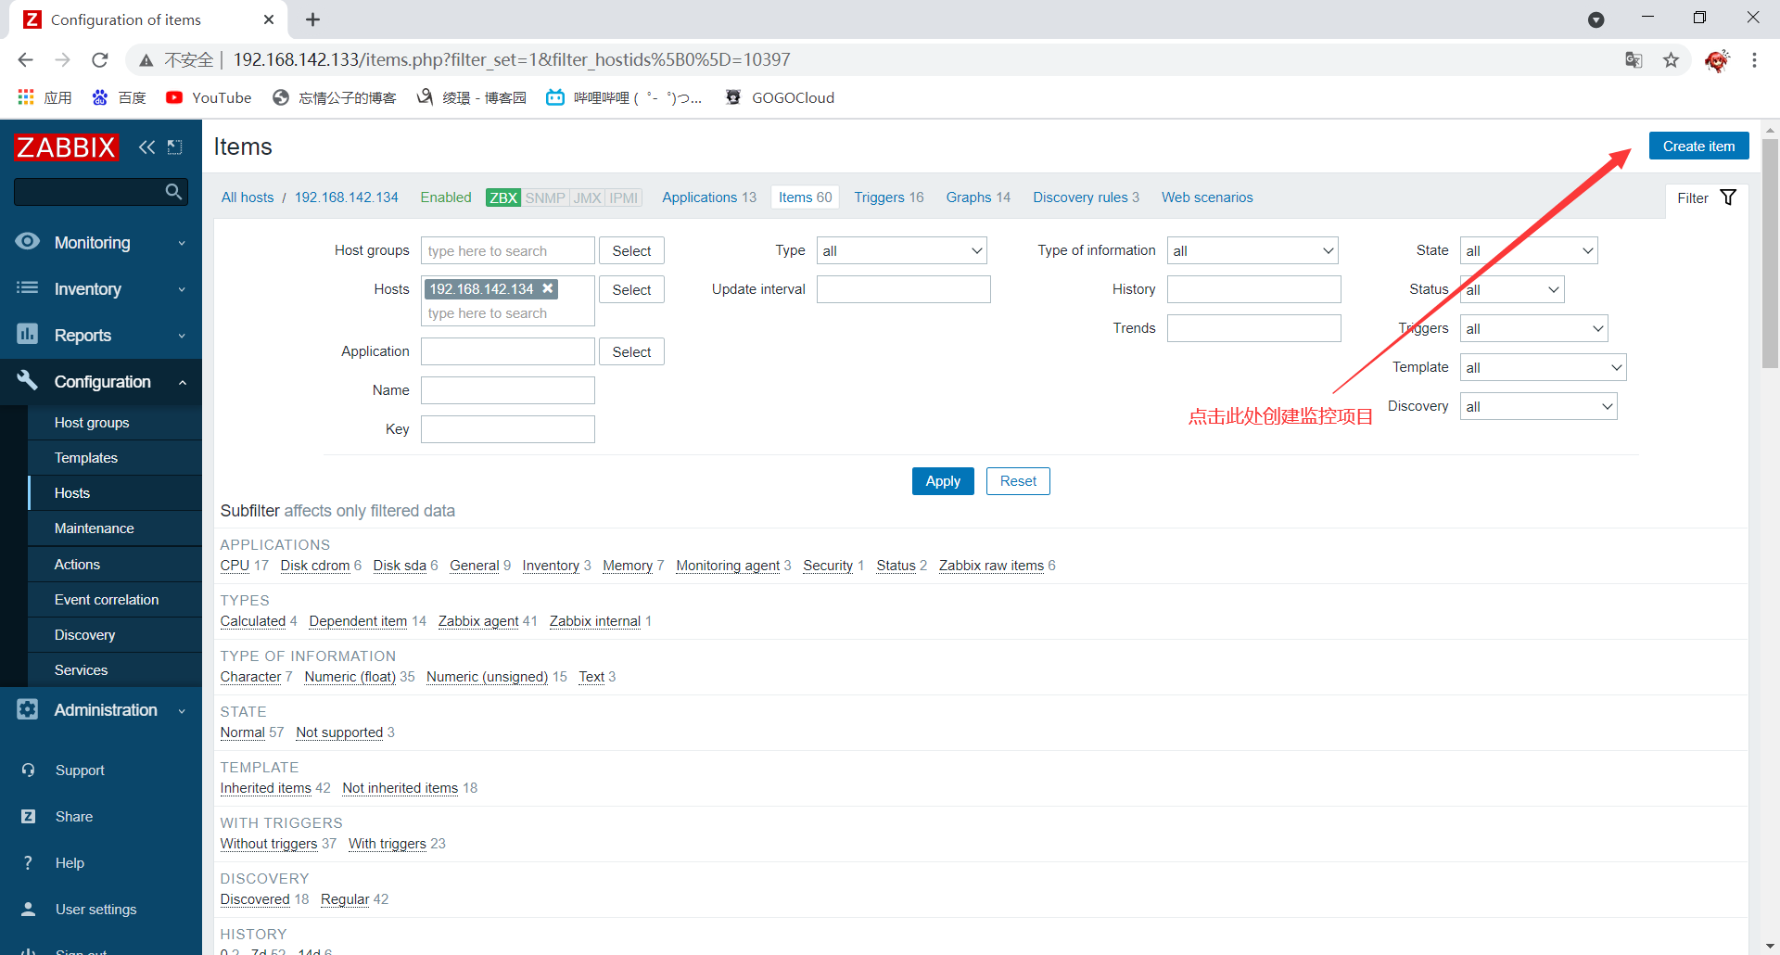The height and width of the screenshot is (955, 1780).
Task: Open the State dropdown
Action: pos(1528,250)
